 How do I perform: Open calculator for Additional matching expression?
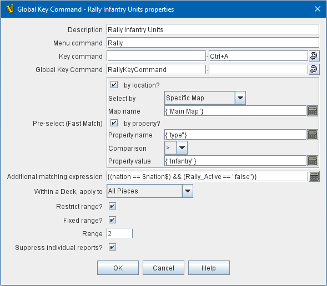[x=314, y=176]
